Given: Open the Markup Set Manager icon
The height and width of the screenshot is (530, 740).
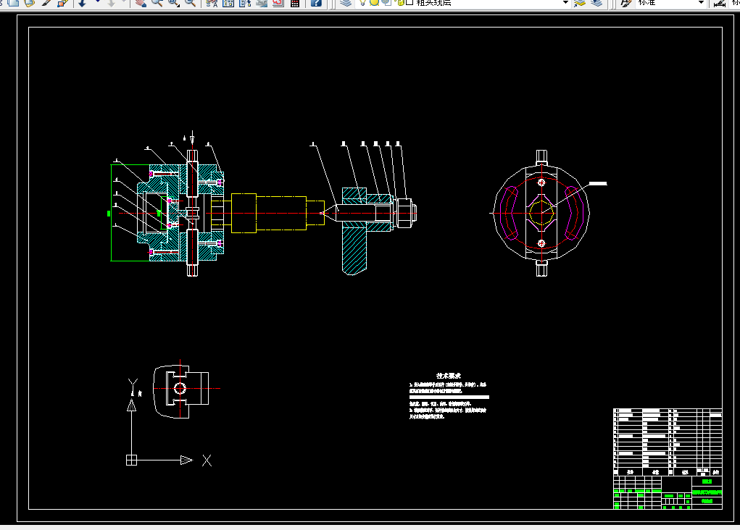Looking at the screenshot, I should (278, 3).
